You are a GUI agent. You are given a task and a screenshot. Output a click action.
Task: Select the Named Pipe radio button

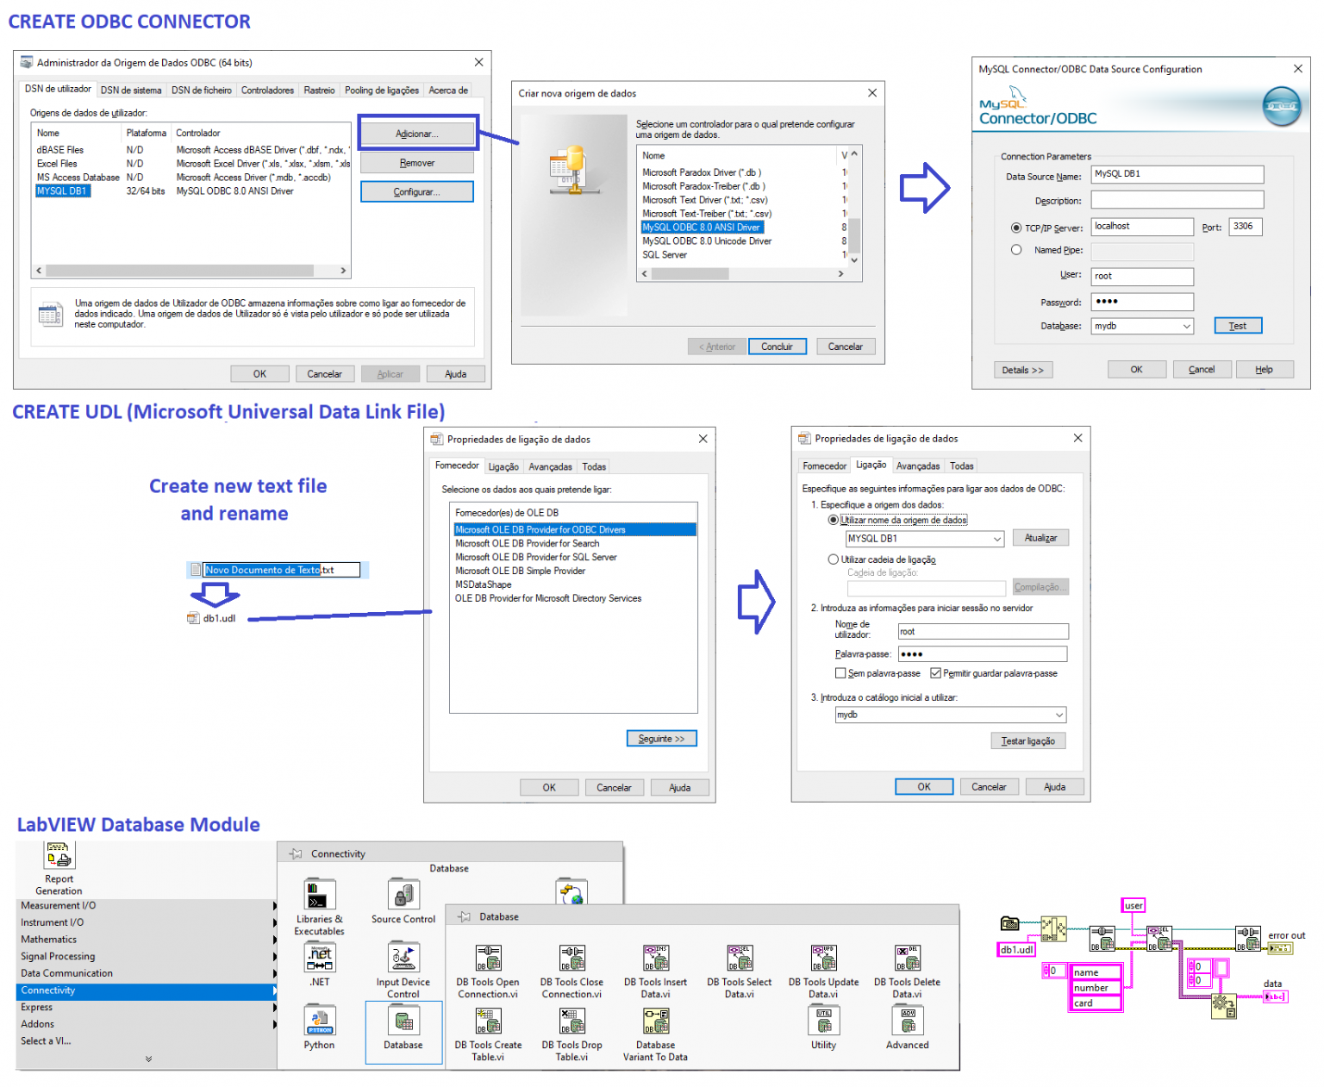pyautogui.click(x=1016, y=249)
